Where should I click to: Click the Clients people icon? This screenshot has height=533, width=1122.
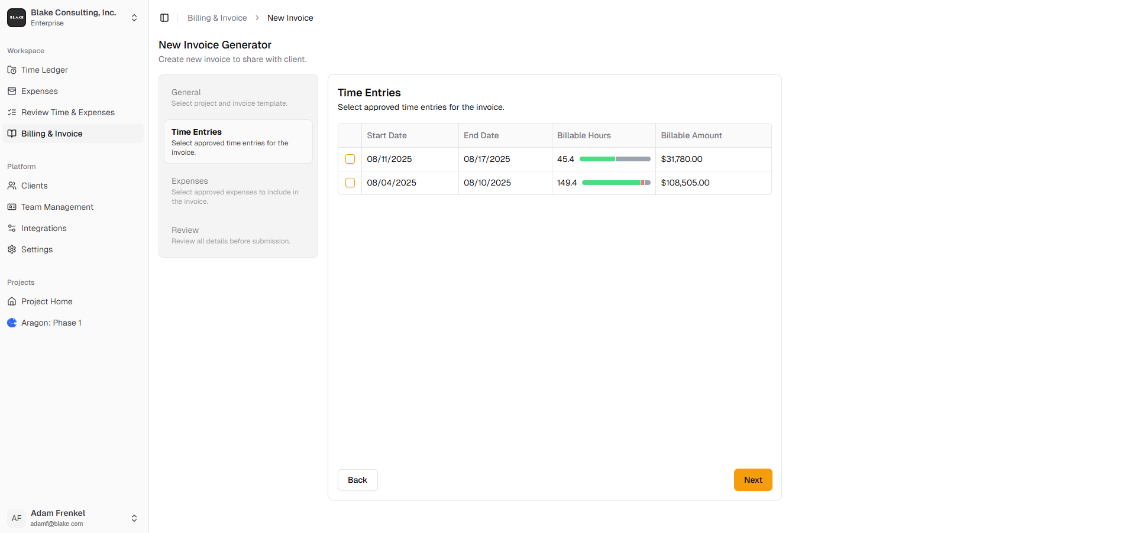tap(12, 186)
